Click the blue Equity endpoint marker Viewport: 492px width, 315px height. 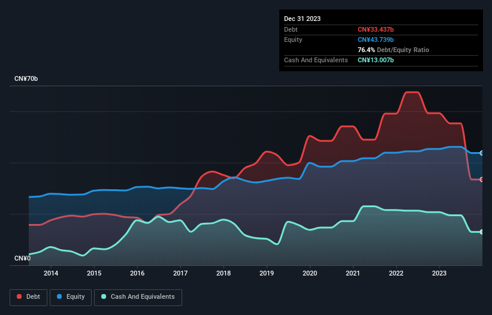click(x=482, y=153)
